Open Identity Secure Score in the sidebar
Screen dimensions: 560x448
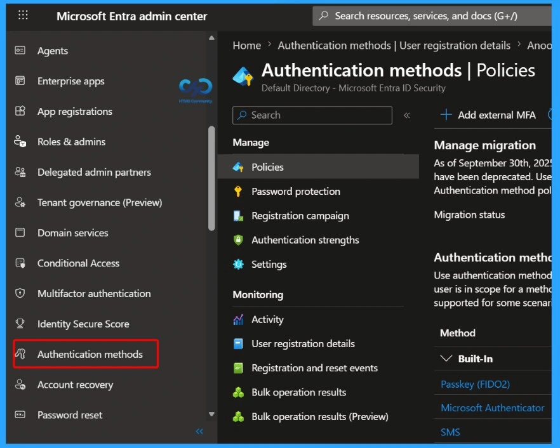click(x=83, y=324)
